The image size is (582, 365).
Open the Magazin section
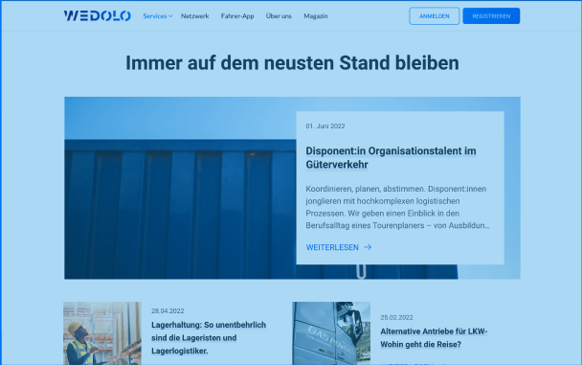coord(316,16)
